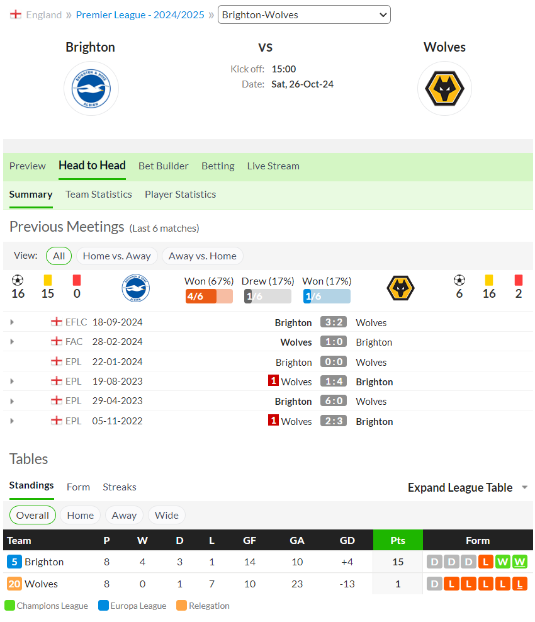Click the 6:0 score of Brighton vs Wolves
Viewport: 535px width, 622px height.
(334, 400)
